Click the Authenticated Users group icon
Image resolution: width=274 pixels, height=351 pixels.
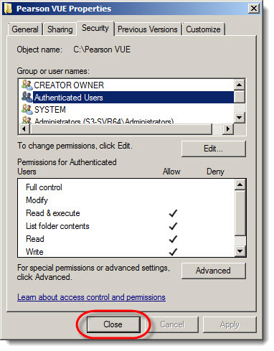pos(27,97)
